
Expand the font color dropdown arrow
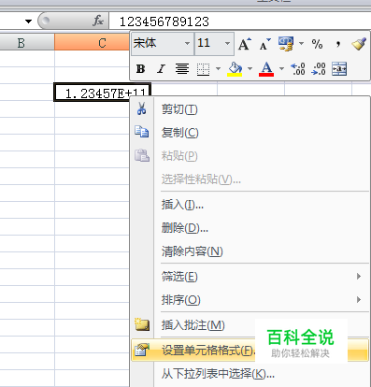(x=281, y=68)
